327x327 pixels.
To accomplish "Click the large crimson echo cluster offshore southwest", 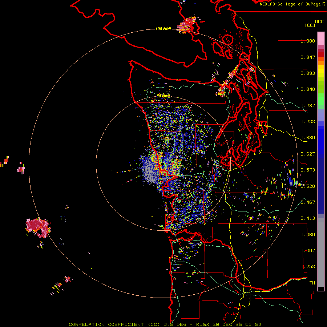I will [37, 227].
